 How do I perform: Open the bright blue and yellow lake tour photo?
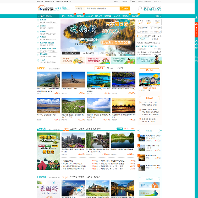click(98, 79)
